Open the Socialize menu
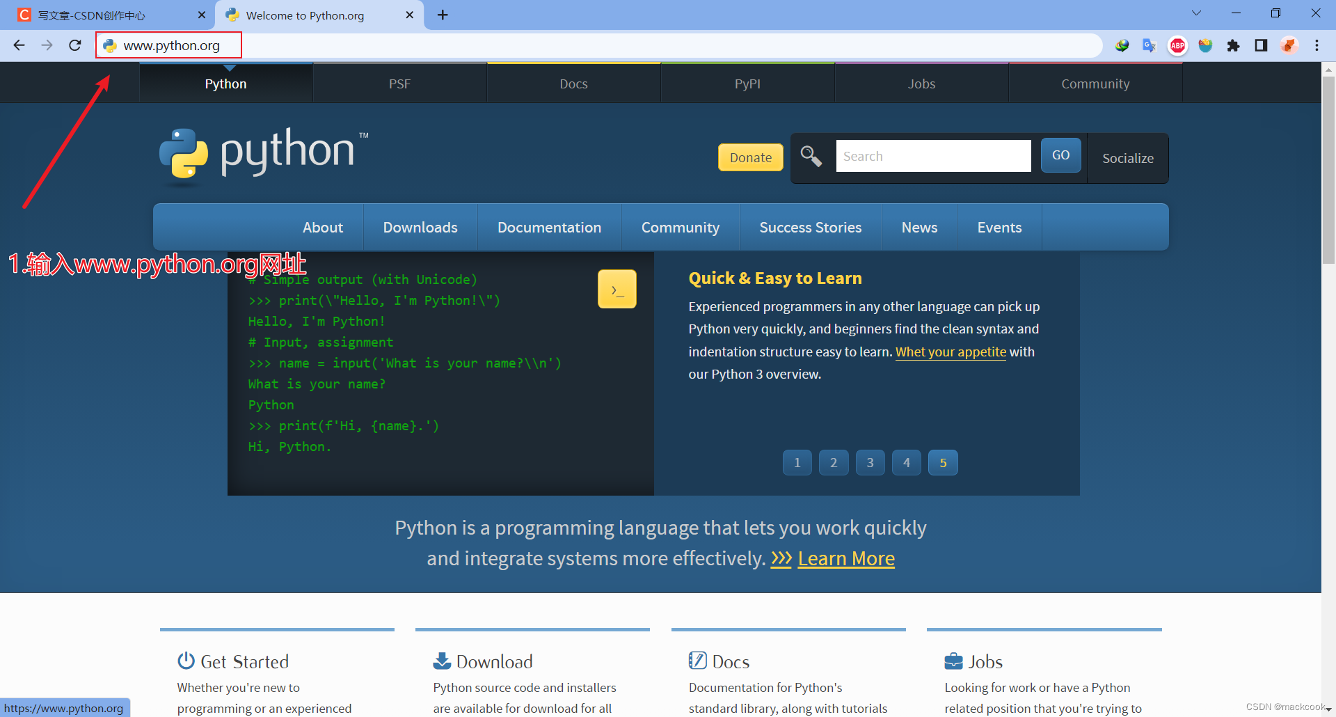Screen dimensions: 1336x717 pos(1127,158)
